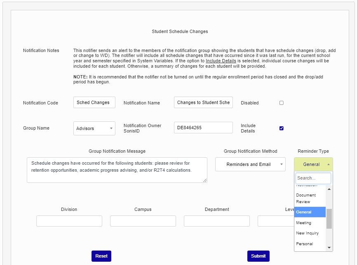Focus the reminder type Search box
Image resolution: width=357 pixels, height=265 pixels.
pos(313,178)
